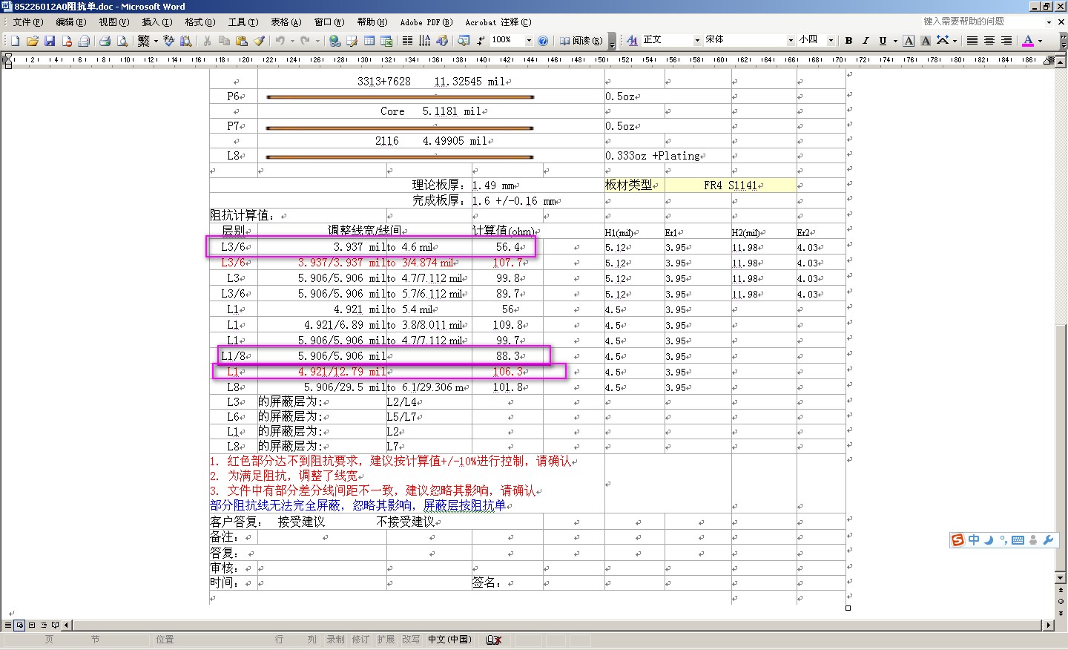Click the Columns icon
1068x650 pixels.
pos(407,41)
